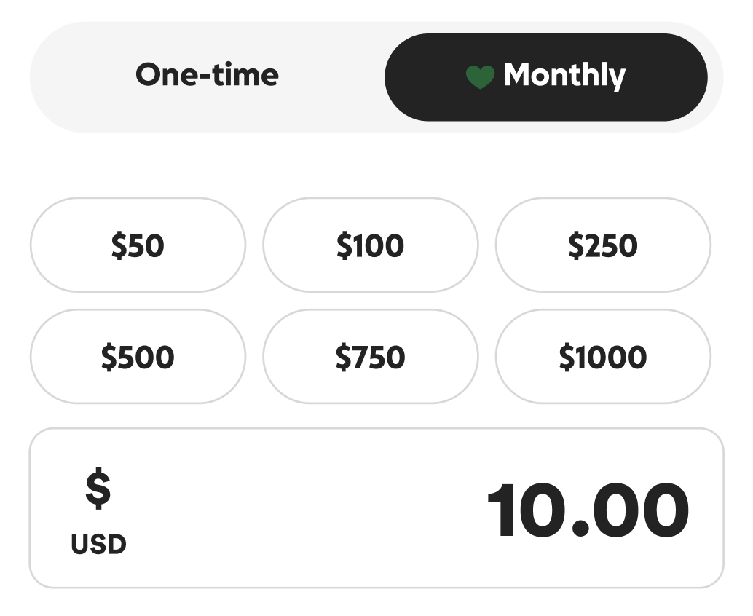Set donation to fifty dollars
Image resolution: width=753 pixels, height=616 pixels.
[x=138, y=245]
